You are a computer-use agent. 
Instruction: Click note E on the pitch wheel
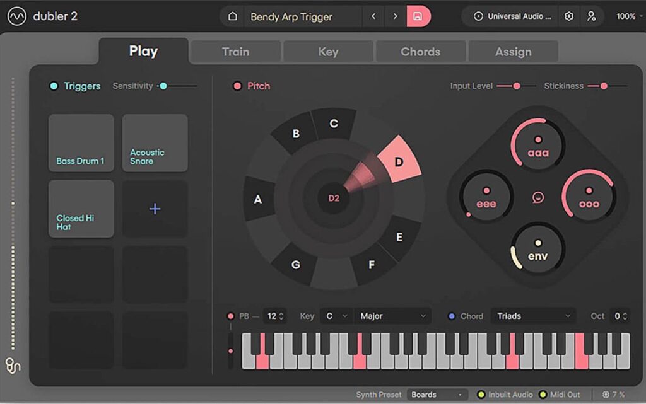pyautogui.click(x=399, y=237)
